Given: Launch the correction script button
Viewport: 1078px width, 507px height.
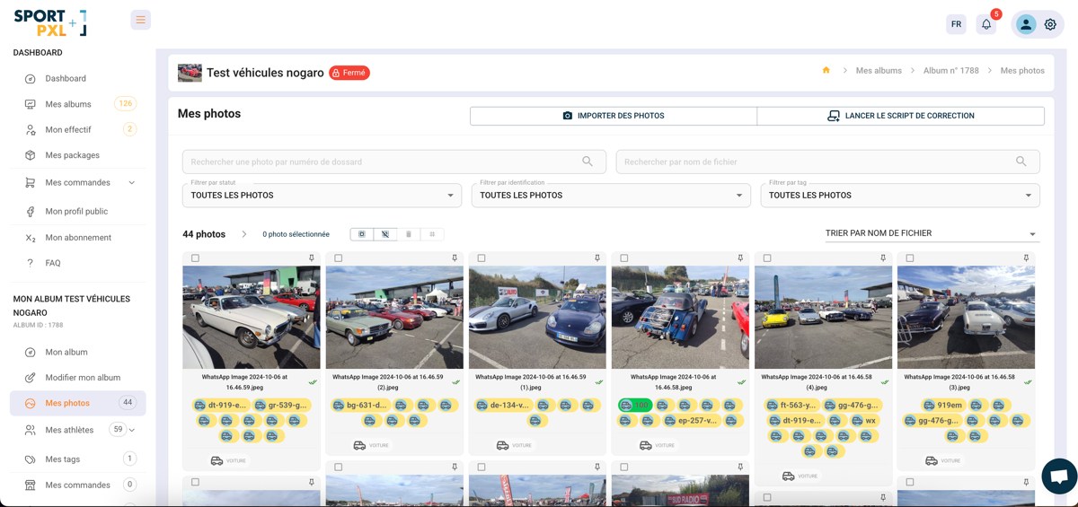Looking at the screenshot, I should coord(901,116).
